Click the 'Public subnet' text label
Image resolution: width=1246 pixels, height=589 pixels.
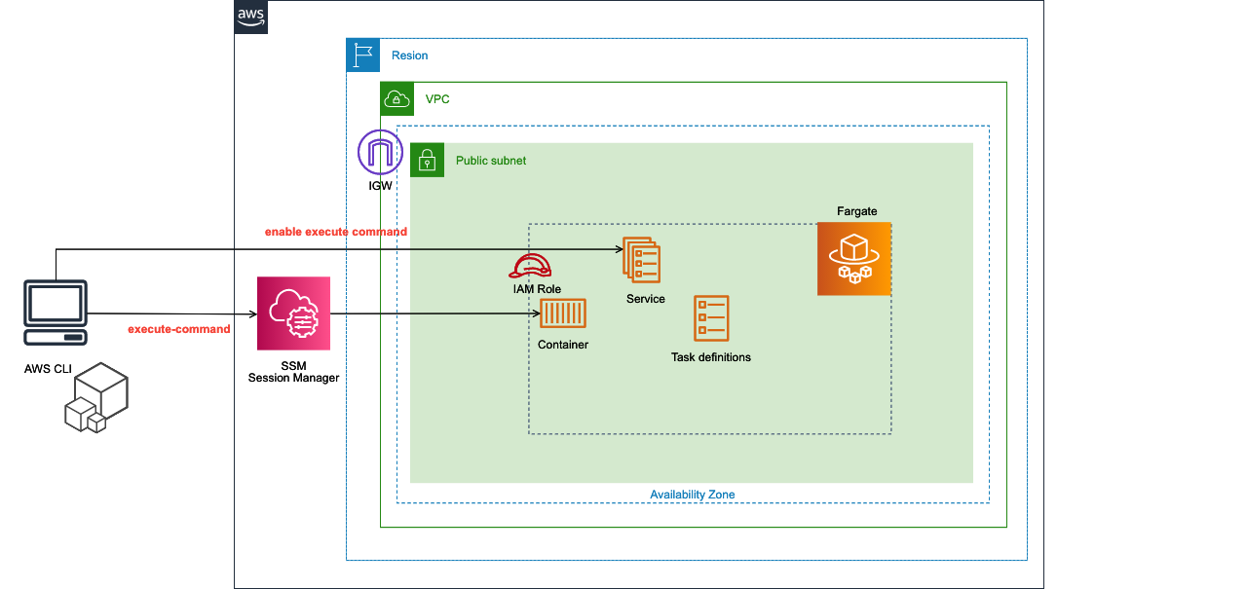click(x=491, y=161)
